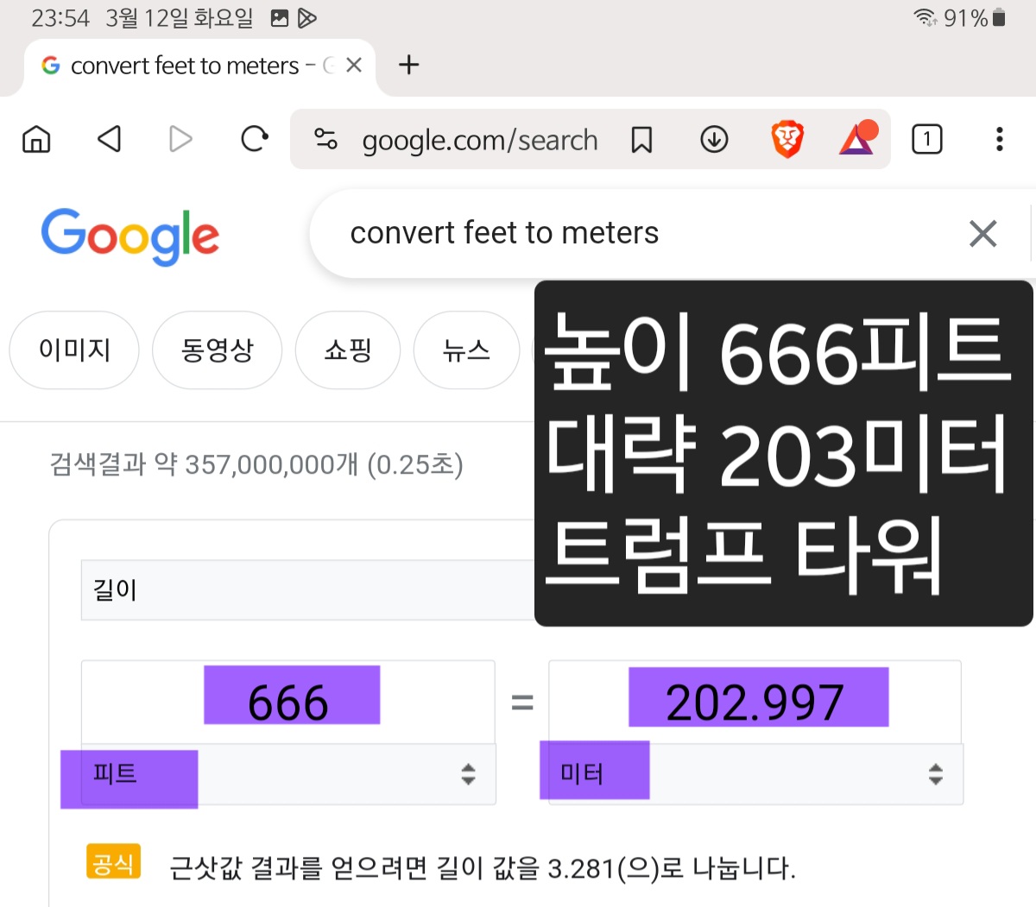Tap the Wi-Fi status bar icon
The image size is (1036, 907).
click(925, 17)
